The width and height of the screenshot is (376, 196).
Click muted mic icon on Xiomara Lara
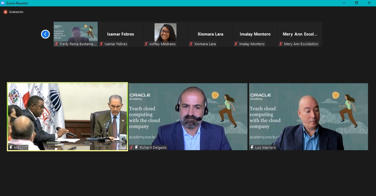[x=191, y=44]
